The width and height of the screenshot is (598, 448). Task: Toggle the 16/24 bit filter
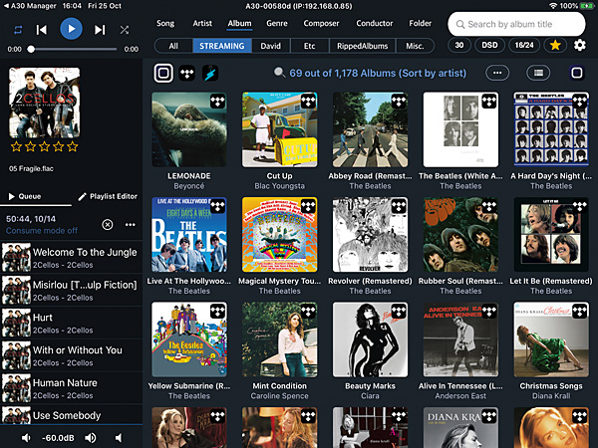(x=524, y=46)
